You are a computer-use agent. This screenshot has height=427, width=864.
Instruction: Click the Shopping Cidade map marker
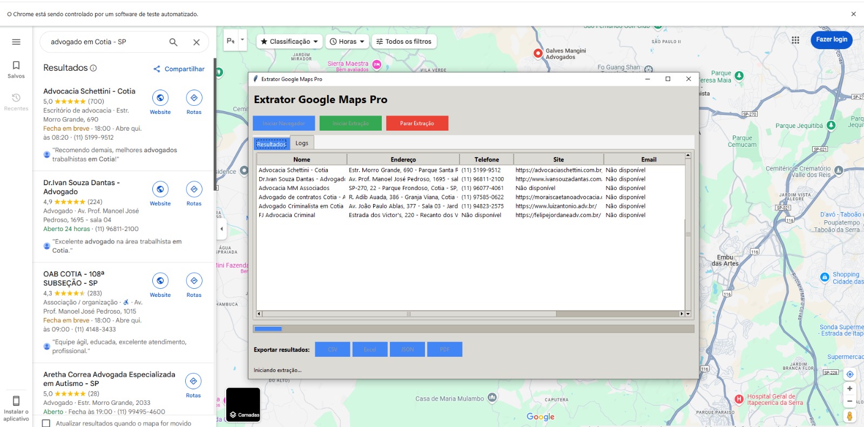click(824, 277)
